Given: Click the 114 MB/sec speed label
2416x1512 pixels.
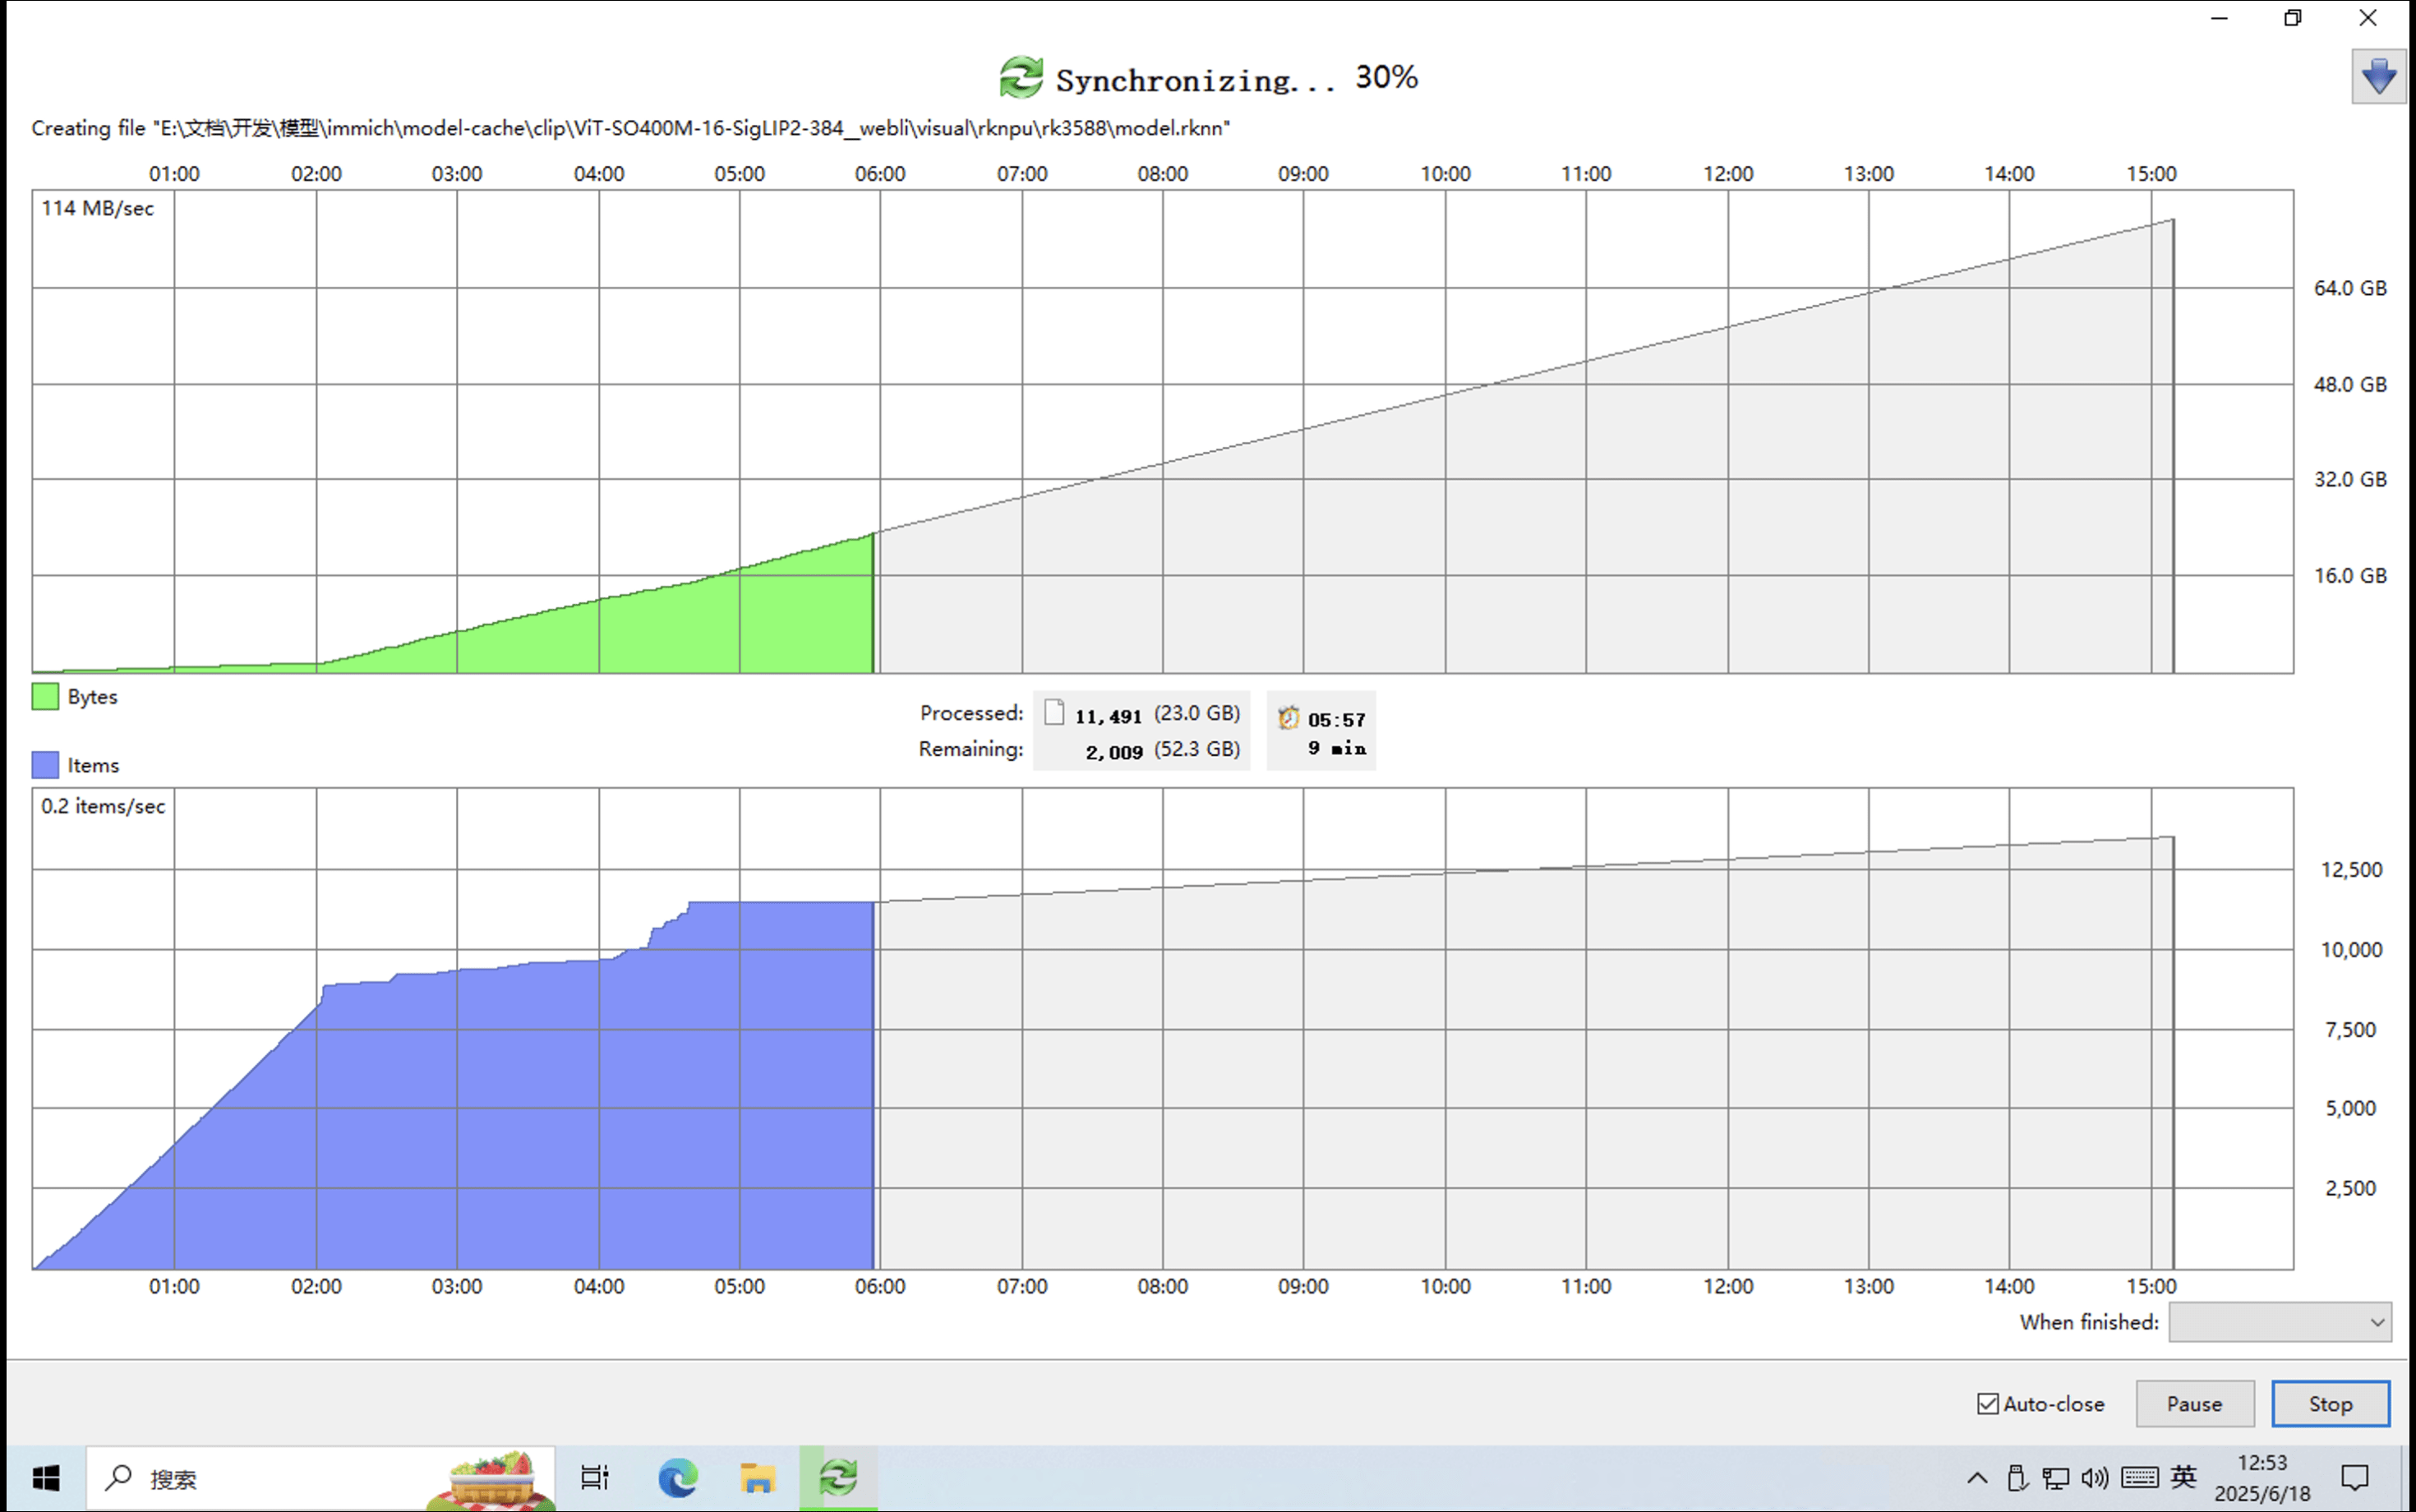Looking at the screenshot, I should click(97, 208).
